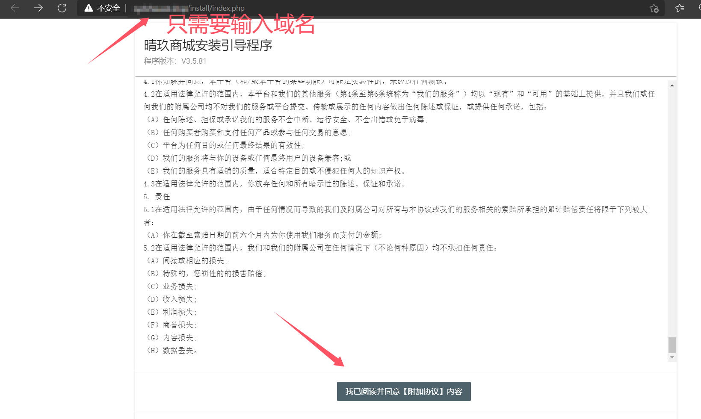Click the agreement scrollbar down arrow

(672, 357)
